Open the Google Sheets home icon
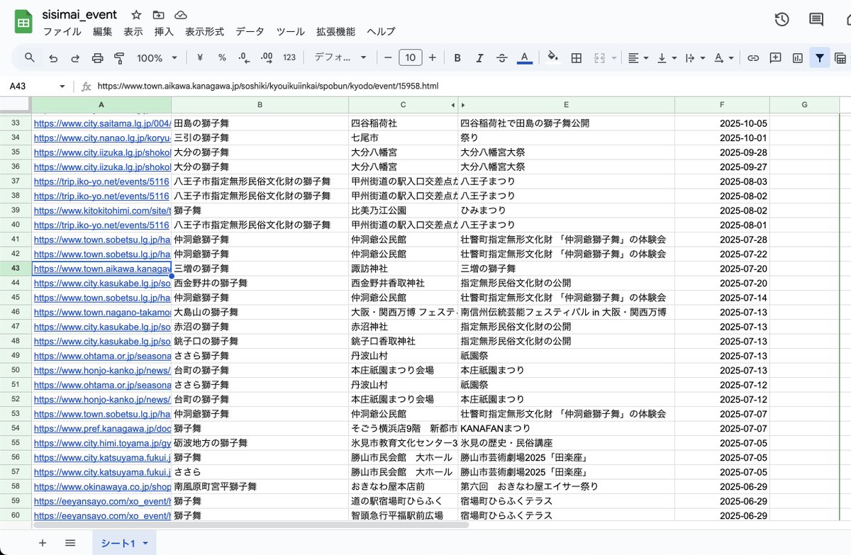Image resolution: width=851 pixels, height=555 pixels. pos(23,22)
